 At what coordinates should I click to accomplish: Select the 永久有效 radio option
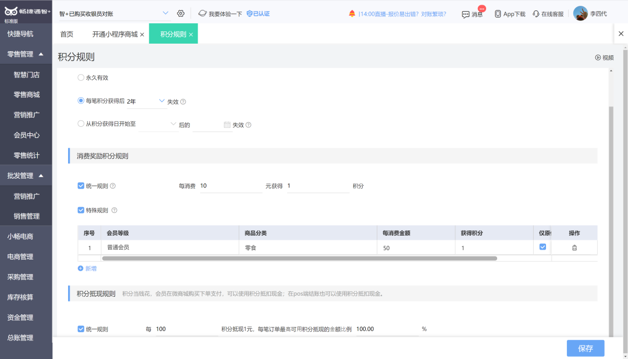click(x=81, y=77)
